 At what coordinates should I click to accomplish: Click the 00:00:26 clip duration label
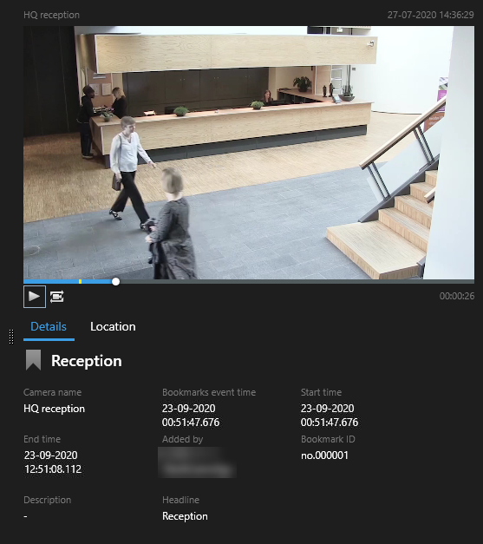[457, 296]
